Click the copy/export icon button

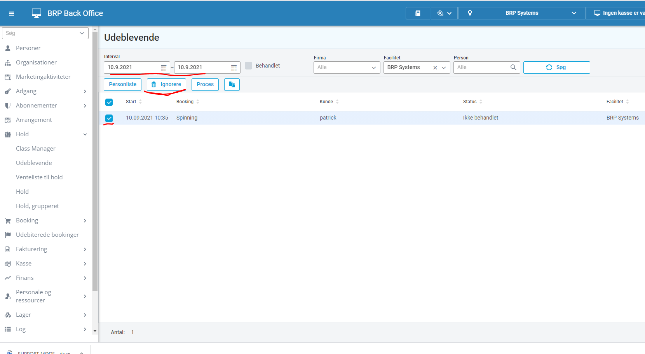point(232,85)
